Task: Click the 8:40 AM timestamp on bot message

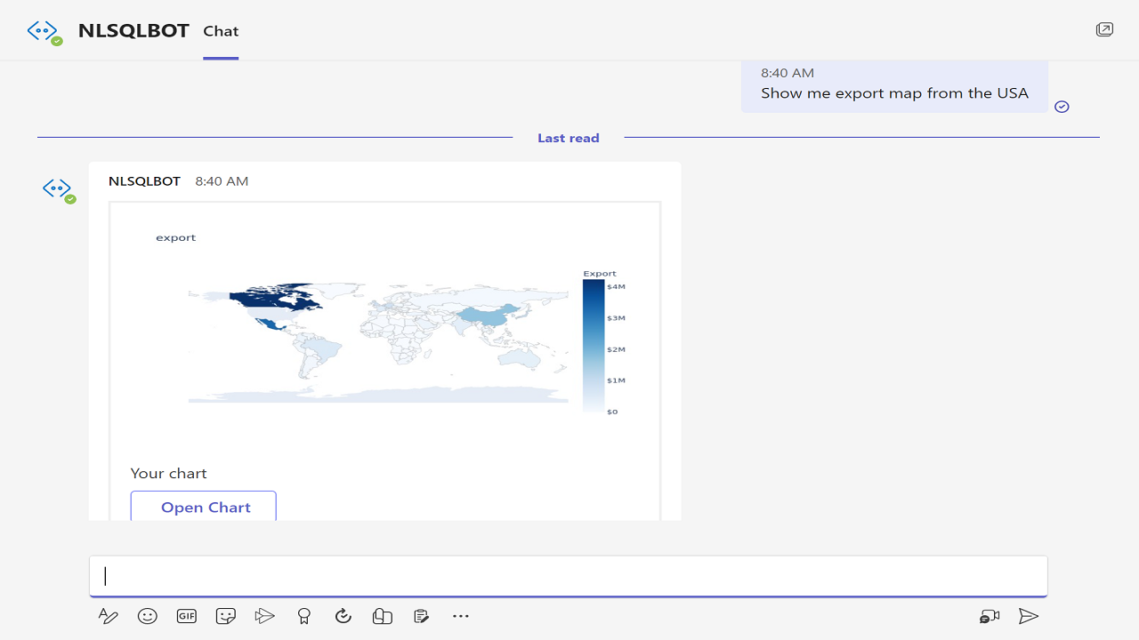Action: [x=222, y=181]
